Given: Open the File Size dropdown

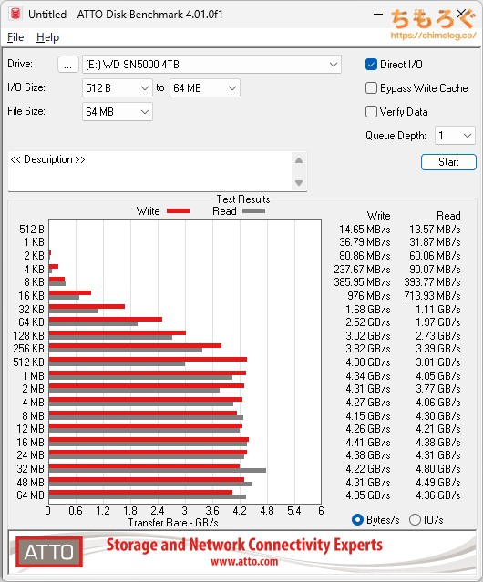Looking at the screenshot, I should 117,112.
